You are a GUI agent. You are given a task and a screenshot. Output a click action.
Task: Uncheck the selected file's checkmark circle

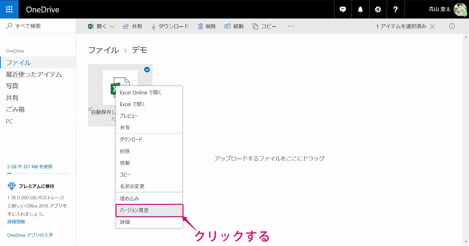pos(147,70)
